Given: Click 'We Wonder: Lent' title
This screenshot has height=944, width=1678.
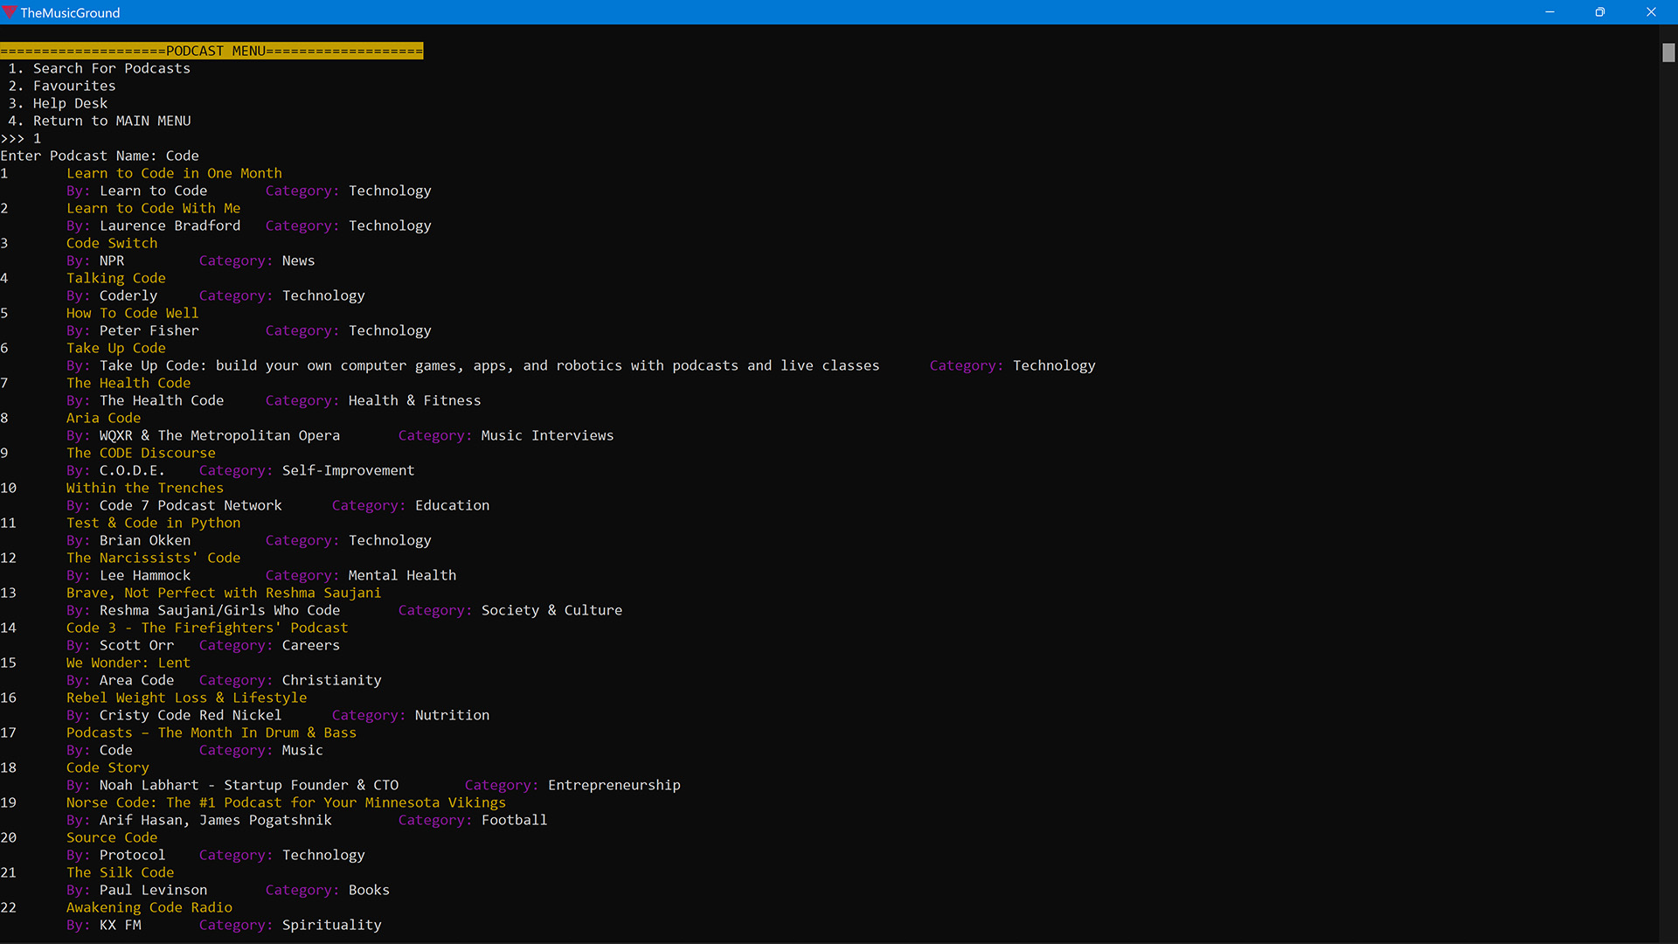Looking at the screenshot, I should 128,663.
